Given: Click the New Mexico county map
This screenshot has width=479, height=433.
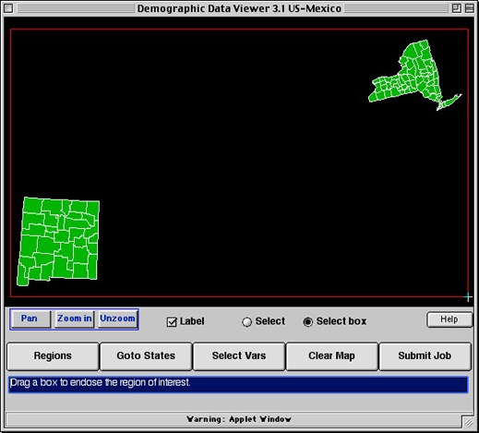Looking at the screenshot, I should (58, 242).
